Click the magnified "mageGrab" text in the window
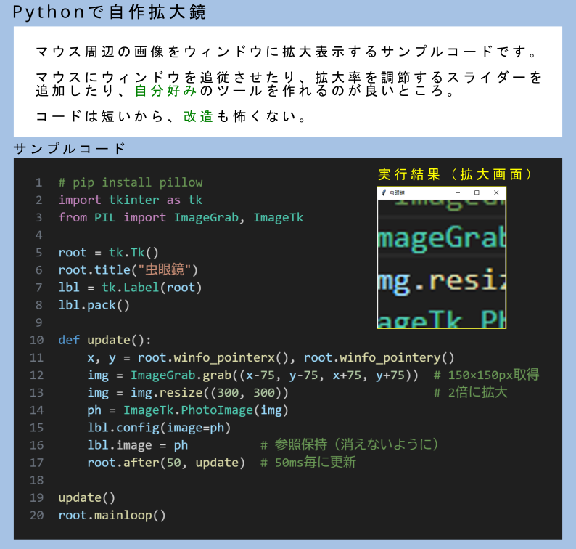576x549 pixels. pos(442,239)
